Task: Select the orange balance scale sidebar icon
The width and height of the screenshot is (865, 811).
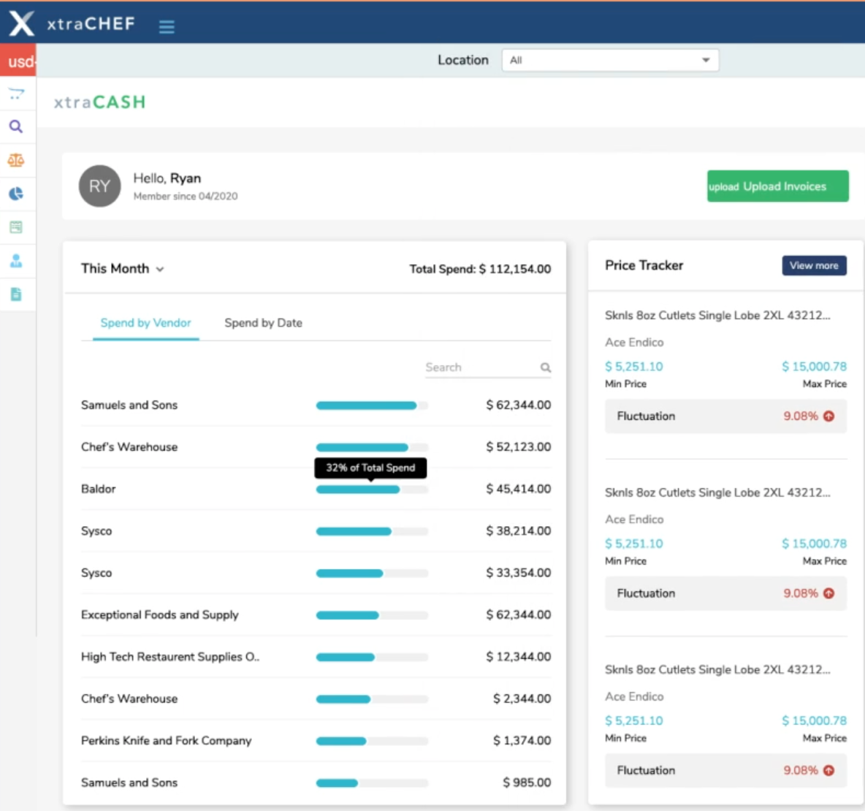Action: point(16,160)
